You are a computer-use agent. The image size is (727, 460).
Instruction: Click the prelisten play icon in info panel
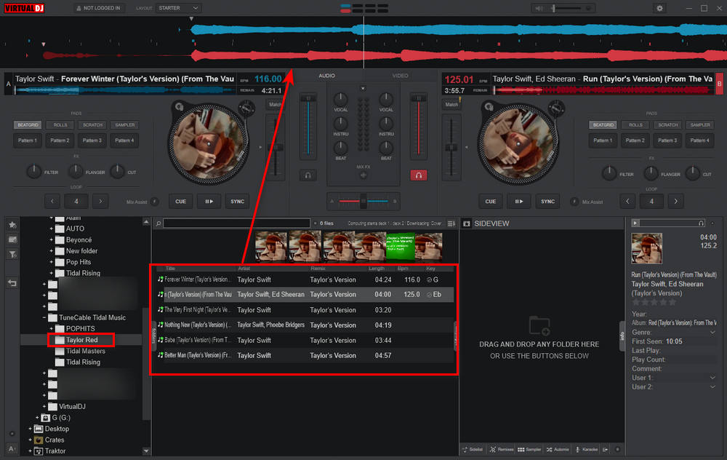tap(635, 223)
